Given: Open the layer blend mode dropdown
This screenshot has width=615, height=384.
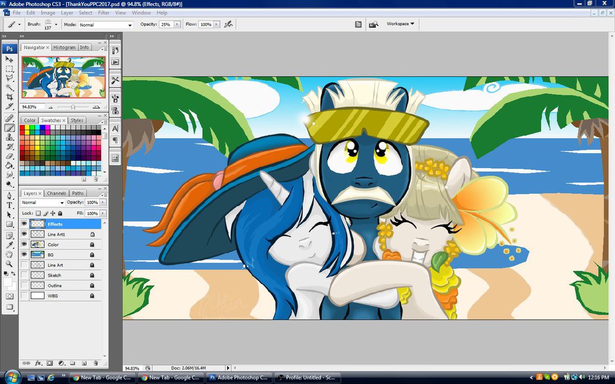Looking at the screenshot, I should (x=42, y=203).
